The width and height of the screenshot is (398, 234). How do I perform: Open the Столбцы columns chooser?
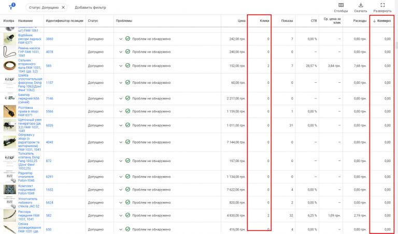point(341,8)
